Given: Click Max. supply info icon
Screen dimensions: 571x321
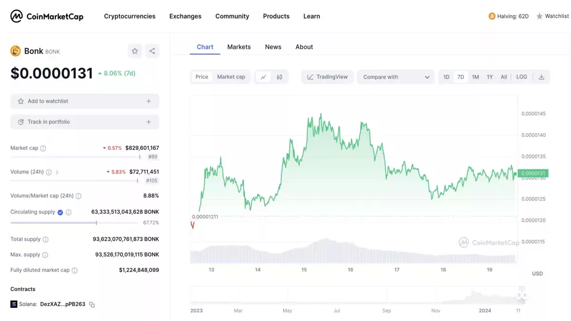Looking at the screenshot, I should pos(45,255).
